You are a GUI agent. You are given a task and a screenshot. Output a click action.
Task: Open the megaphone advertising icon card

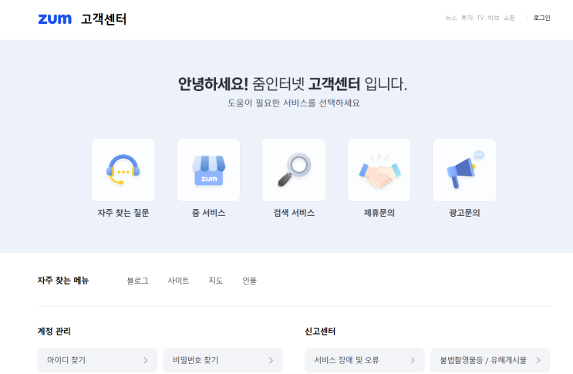click(x=464, y=170)
